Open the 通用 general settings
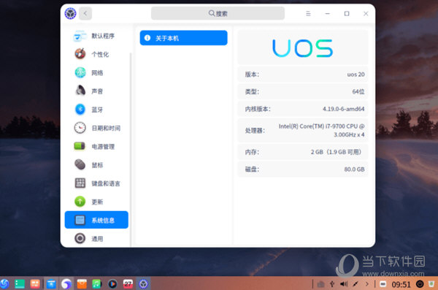 coord(96,239)
